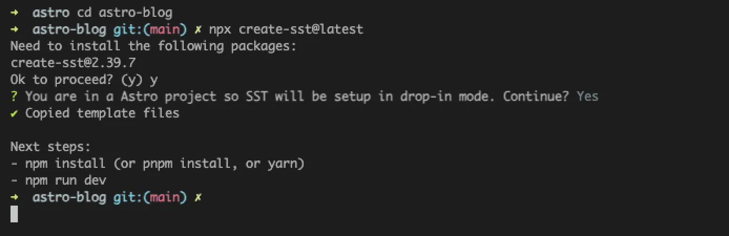The width and height of the screenshot is (729, 236).
Task: Click the prompt arrow on the npx command line
Action: (x=14, y=29)
